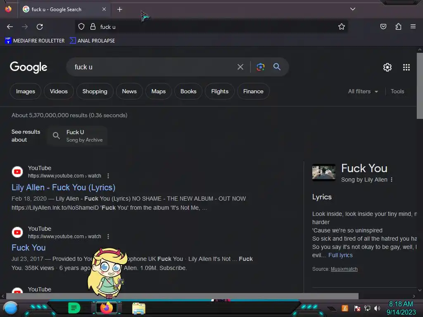This screenshot has height=317, width=423.
Task: View site security via the padlock icon
Action: 93,27
